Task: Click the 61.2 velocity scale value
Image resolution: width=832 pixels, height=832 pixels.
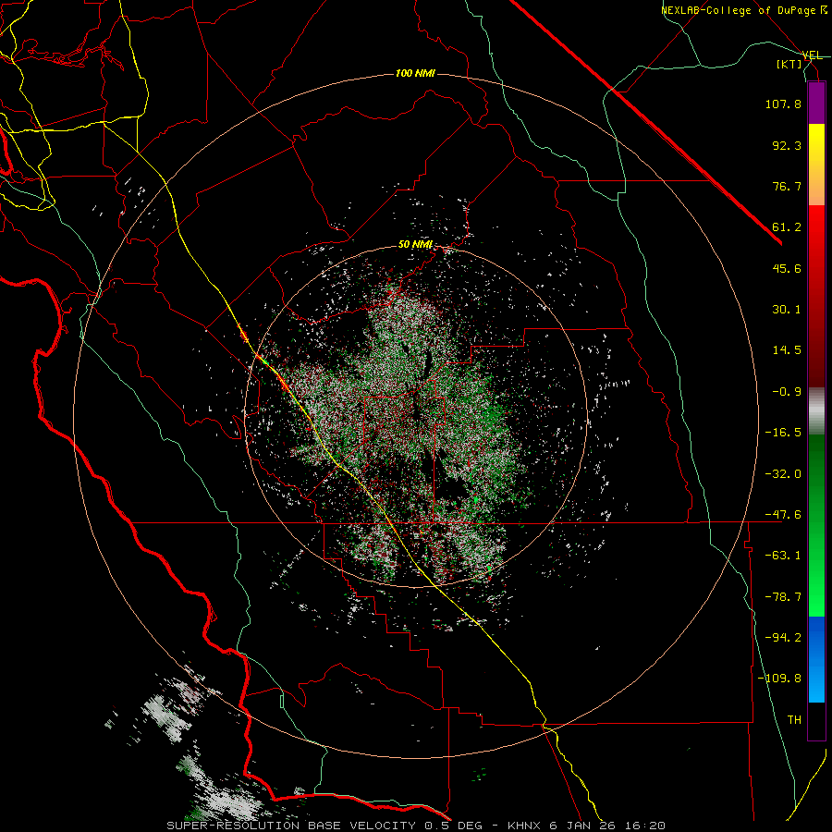Action: click(x=787, y=227)
